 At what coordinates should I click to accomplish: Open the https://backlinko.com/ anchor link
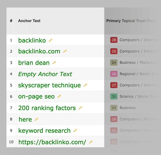52,142
